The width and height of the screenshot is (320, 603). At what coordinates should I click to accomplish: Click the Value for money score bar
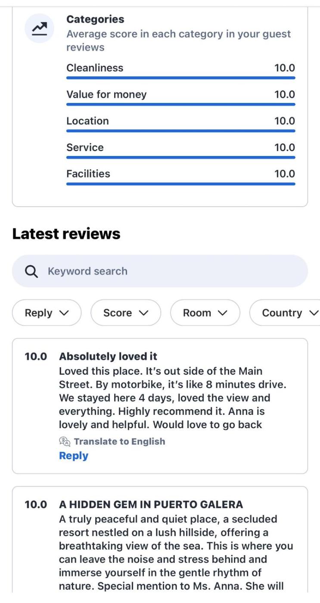(180, 104)
